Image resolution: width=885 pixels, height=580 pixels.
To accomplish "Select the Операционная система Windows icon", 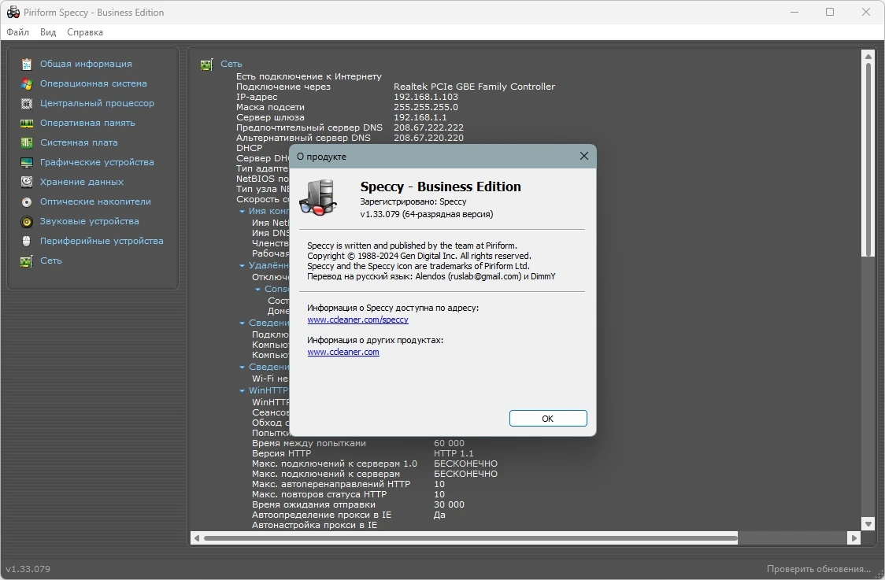I will click(27, 84).
